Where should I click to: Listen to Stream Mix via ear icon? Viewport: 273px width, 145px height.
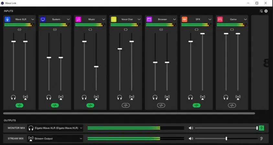click(261, 139)
